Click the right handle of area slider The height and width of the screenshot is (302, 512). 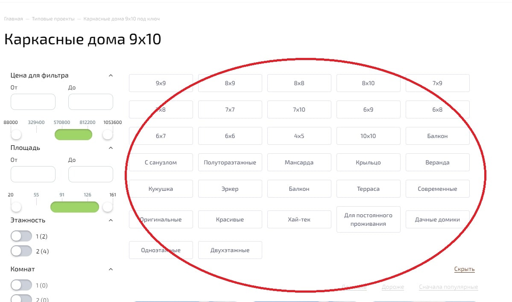click(x=108, y=207)
